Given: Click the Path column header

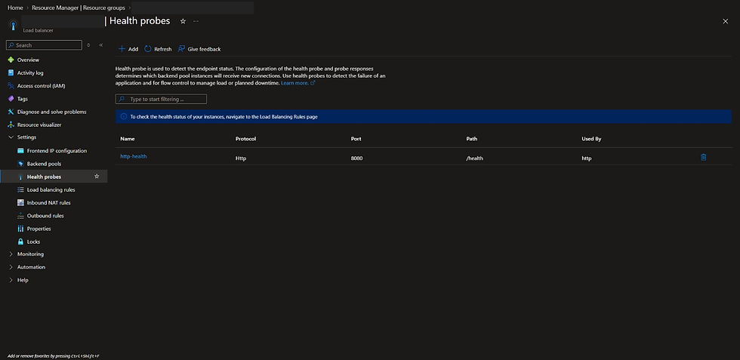Looking at the screenshot, I should [471, 139].
